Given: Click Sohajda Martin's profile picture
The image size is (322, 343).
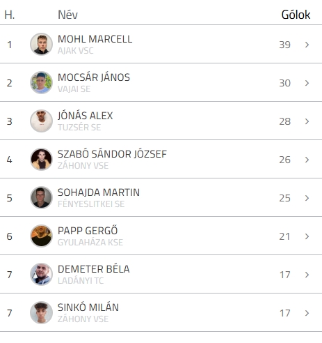Looking at the screenshot, I should pos(41,197).
